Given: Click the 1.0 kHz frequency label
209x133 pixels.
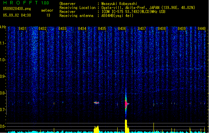Looking at the screenshot, I should (x=3, y=60).
